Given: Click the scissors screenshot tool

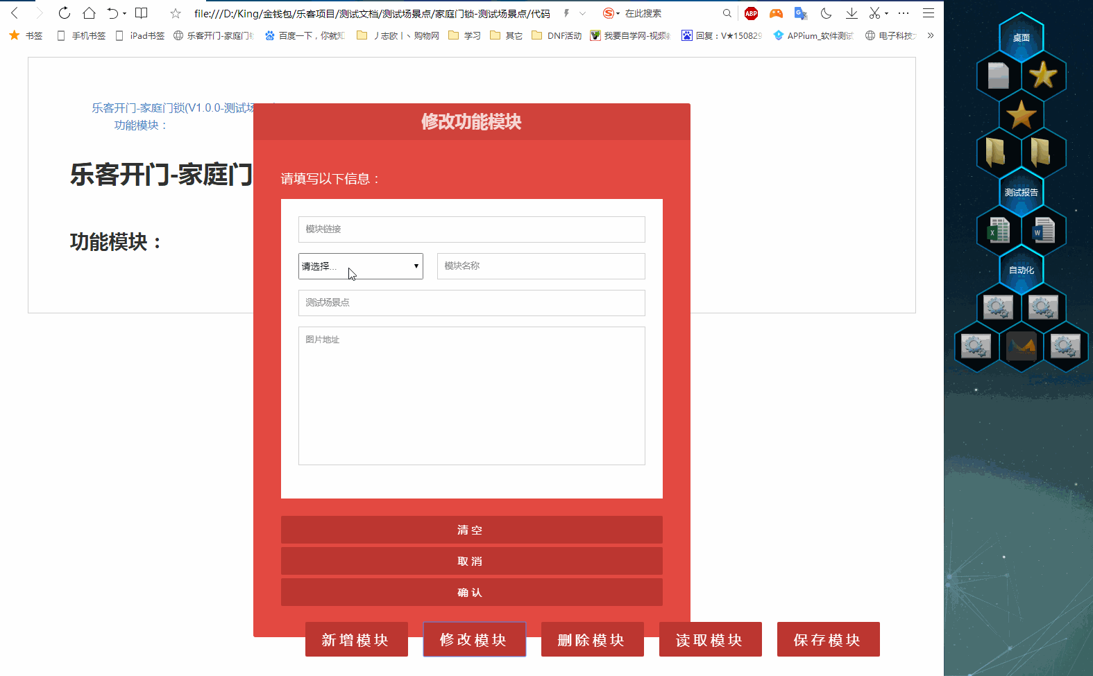Looking at the screenshot, I should pyautogui.click(x=874, y=13).
